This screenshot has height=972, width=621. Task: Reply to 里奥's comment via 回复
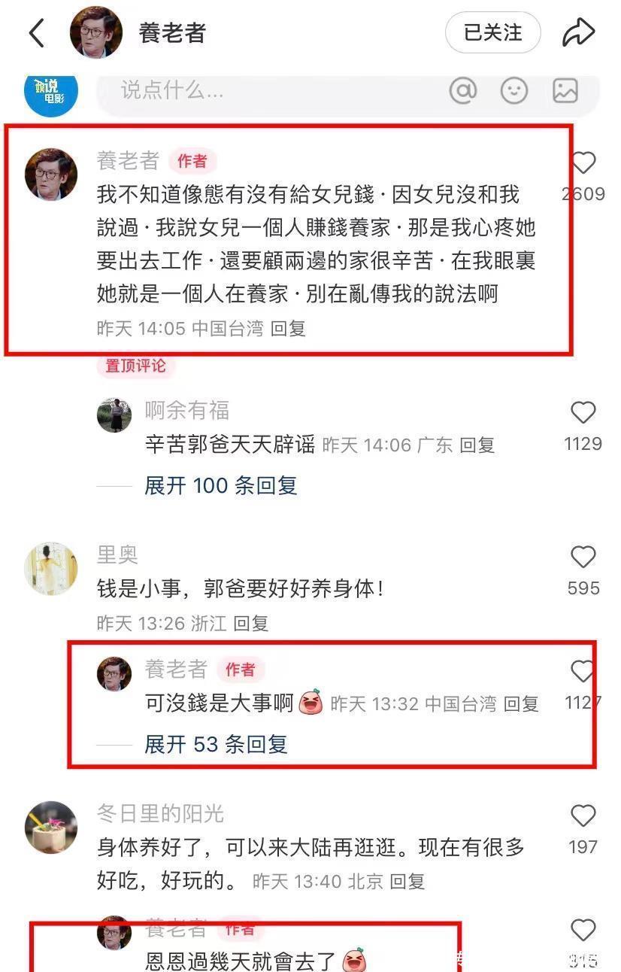point(251,623)
